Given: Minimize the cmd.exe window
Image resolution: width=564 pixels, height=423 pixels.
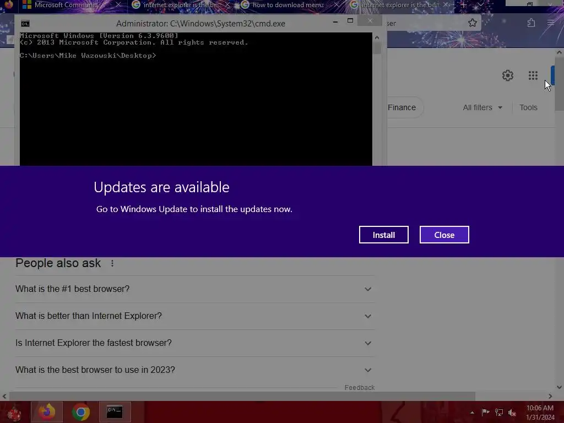Looking at the screenshot, I should (x=335, y=21).
